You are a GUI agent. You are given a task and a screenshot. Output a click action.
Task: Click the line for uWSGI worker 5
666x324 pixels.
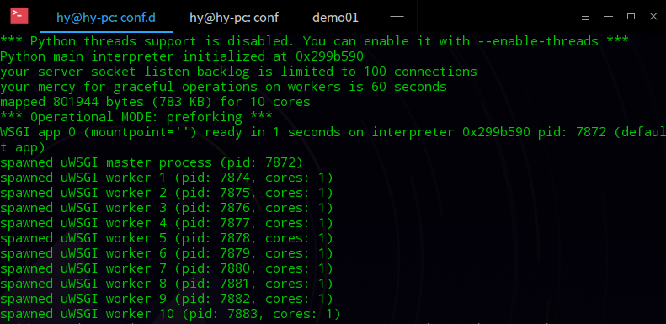pyautogui.click(x=167, y=238)
